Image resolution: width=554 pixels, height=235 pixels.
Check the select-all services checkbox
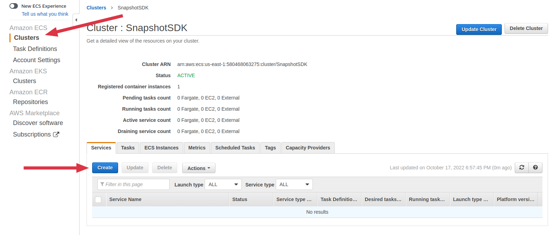pyautogui.click(x=98, y=199)
